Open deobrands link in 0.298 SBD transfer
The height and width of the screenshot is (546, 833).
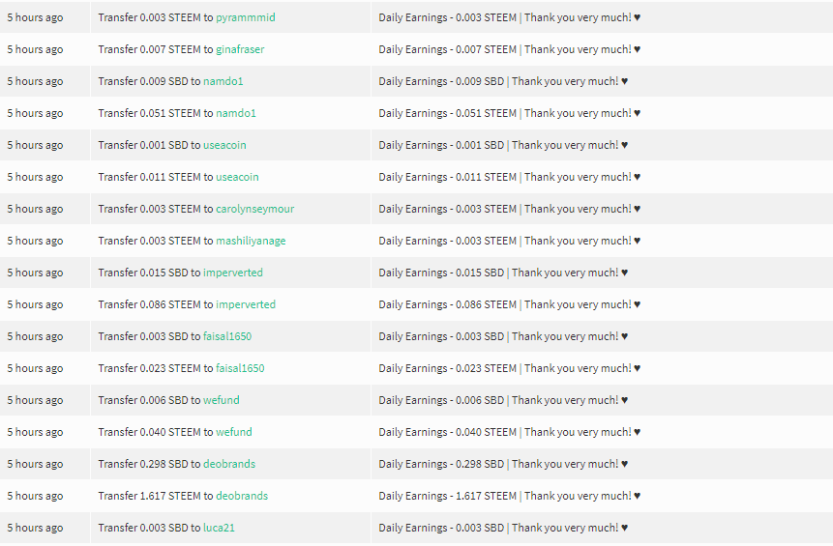pyautogui.click(x=229, y=464)
